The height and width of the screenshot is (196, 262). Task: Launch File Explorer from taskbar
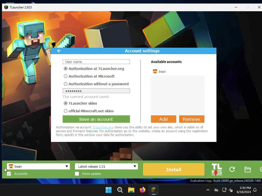(x=131, y=190)
